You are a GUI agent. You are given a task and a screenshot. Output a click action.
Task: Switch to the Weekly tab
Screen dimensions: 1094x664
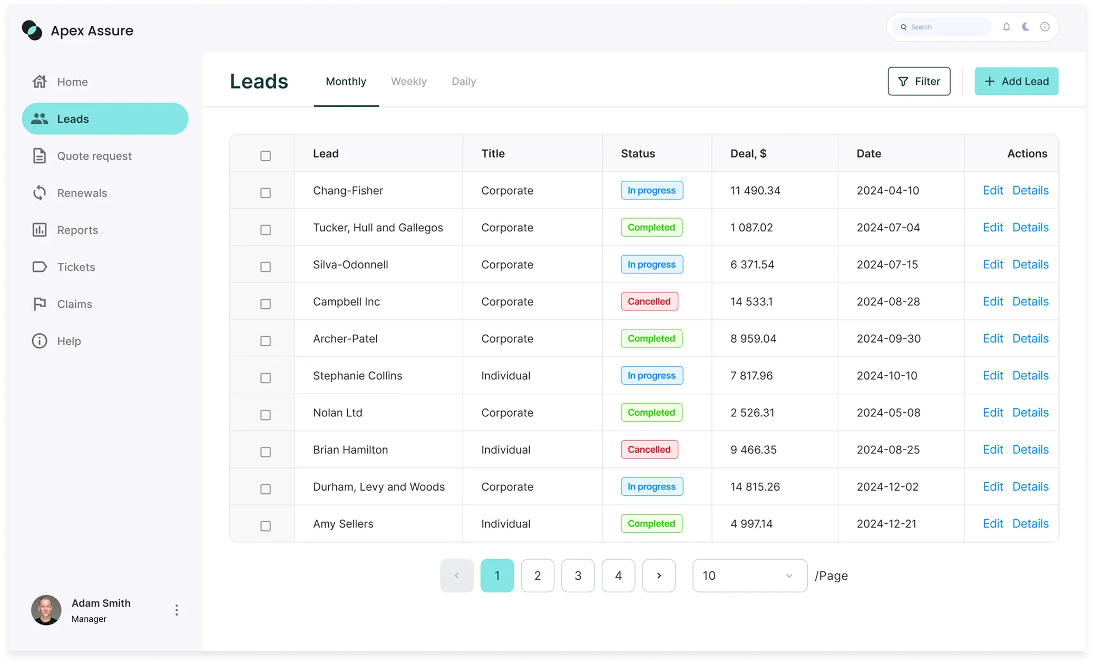click(x=409, y=81)
